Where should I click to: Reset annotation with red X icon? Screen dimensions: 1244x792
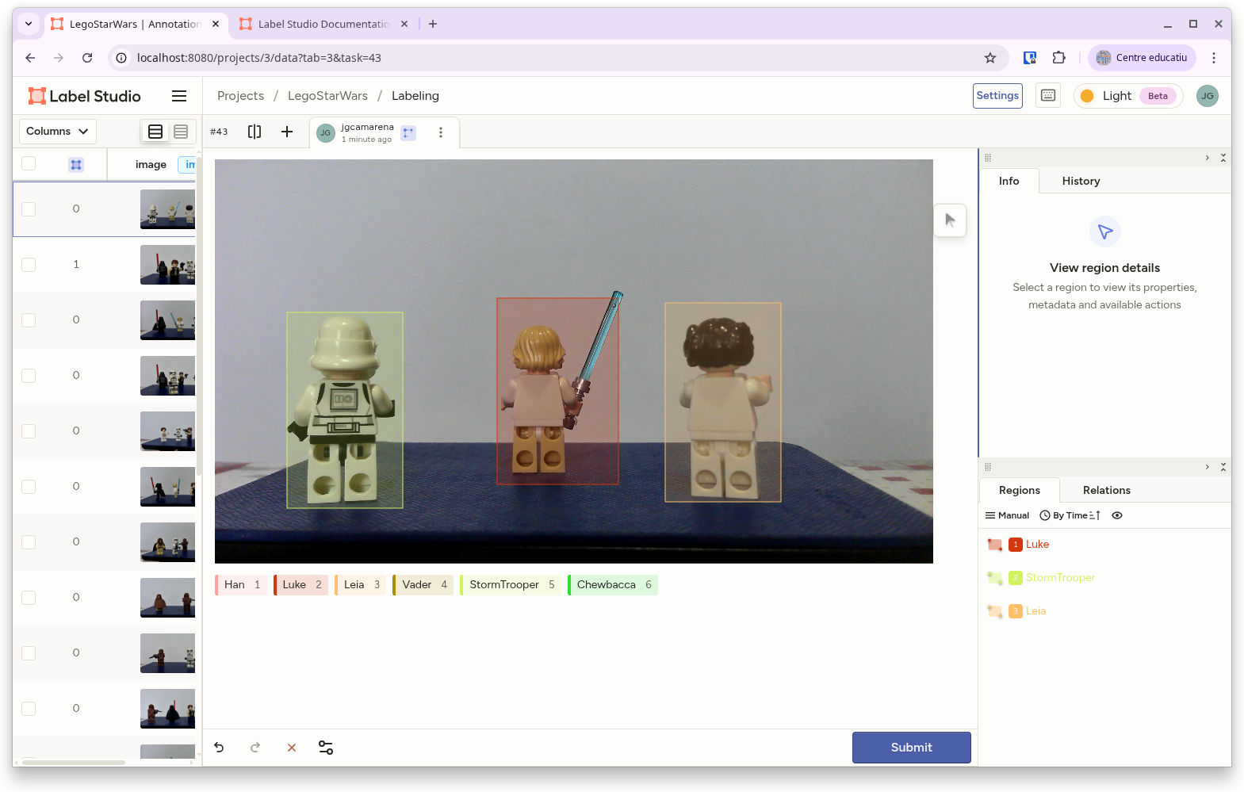click(x=292, y=748)
